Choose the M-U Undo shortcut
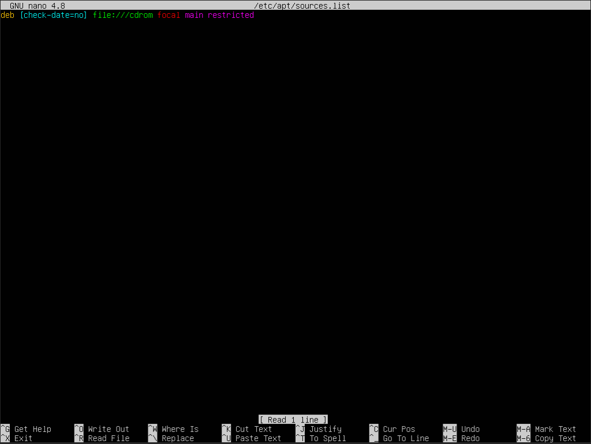This screenshot has width=591, height=444. tap(461, 429)
